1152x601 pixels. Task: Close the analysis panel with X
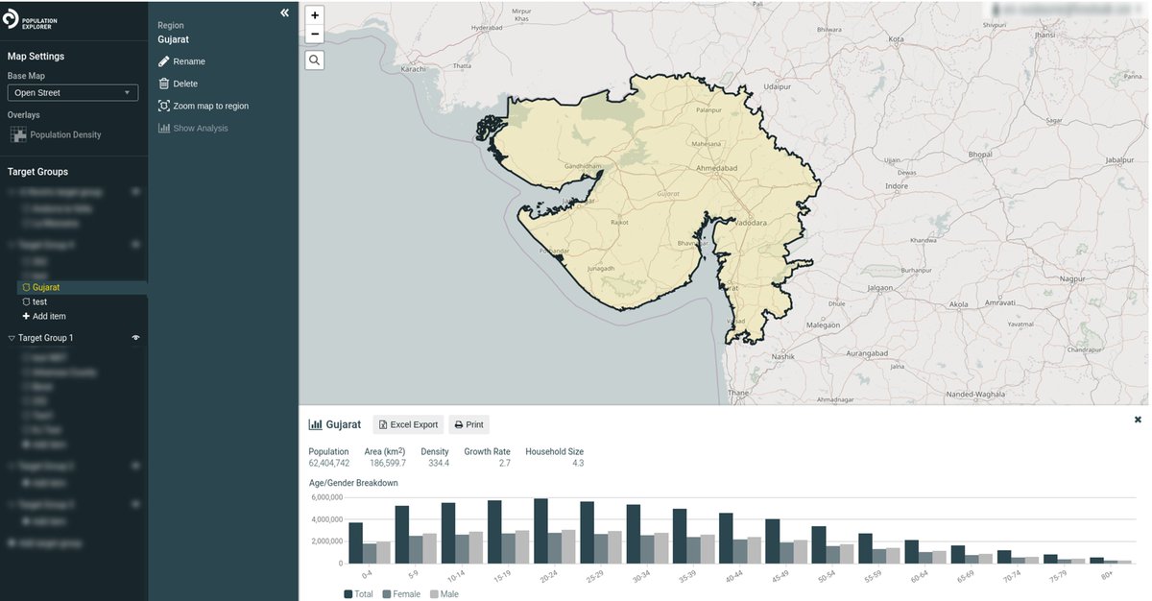1138,420
